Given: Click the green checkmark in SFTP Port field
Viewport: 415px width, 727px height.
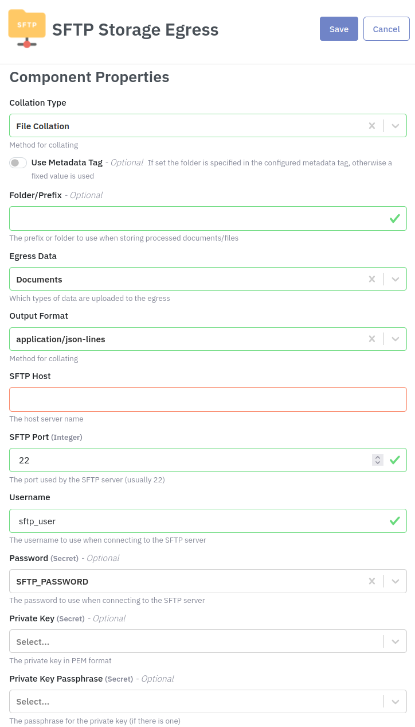Looking at the screenshot, I should [395, 460].
